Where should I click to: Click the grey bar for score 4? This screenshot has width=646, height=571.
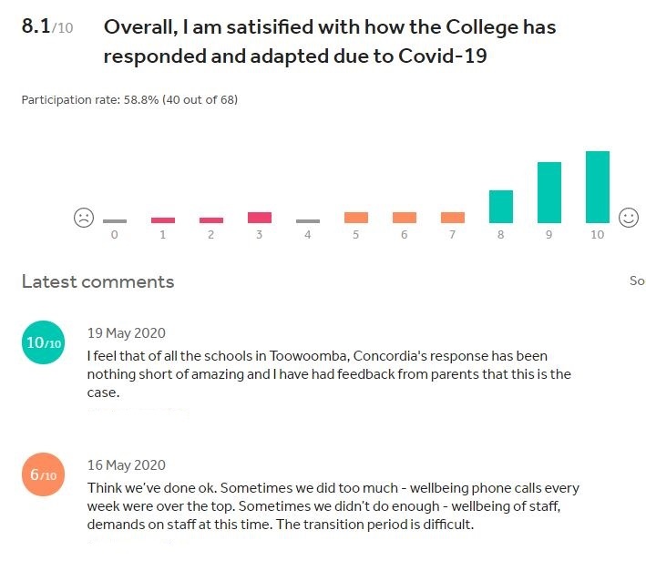click(308, 221)
